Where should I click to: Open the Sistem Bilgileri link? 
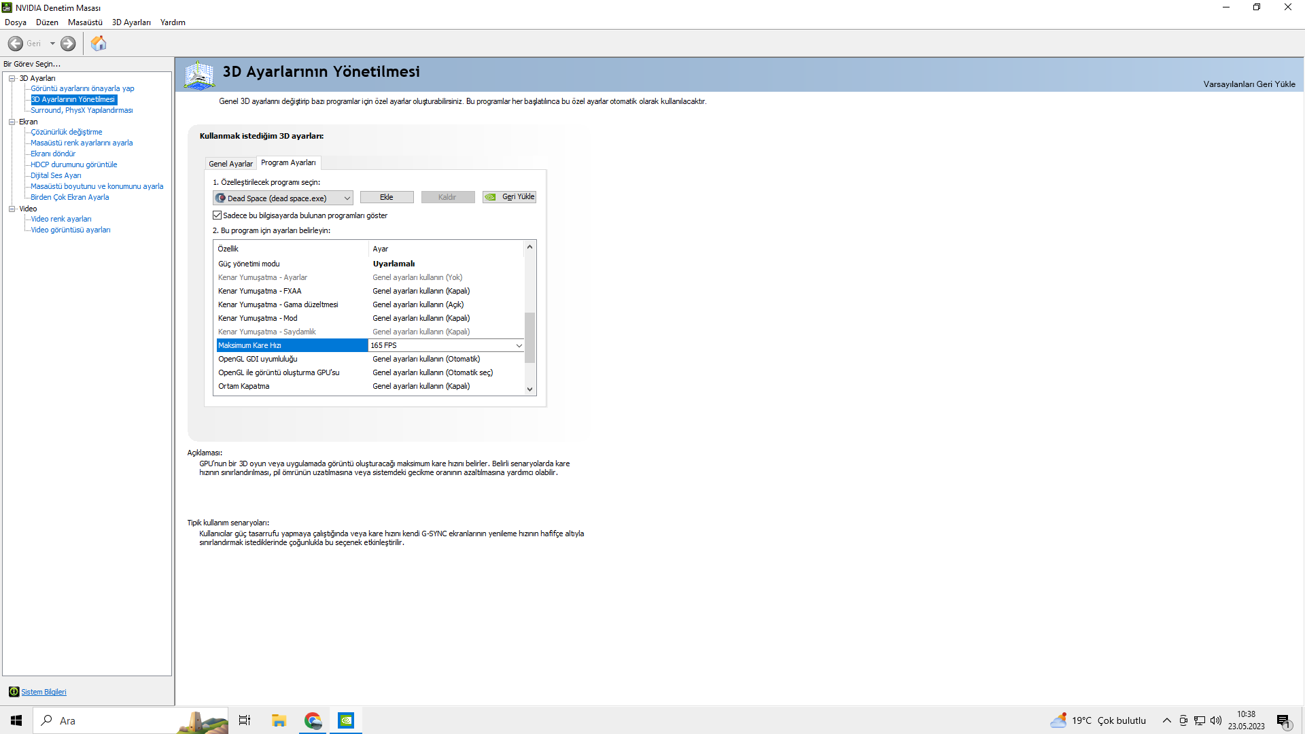(43, 692)
